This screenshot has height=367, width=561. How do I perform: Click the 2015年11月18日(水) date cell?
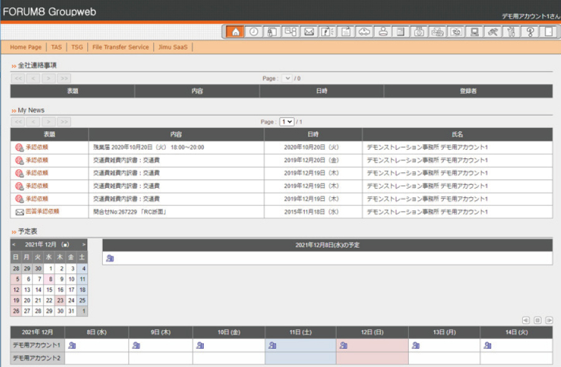coord(313,212)
